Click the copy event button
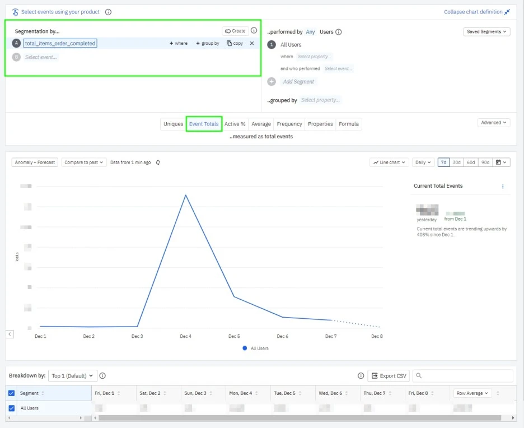The height and width of the screenshot is (428, 524). [x=235, y=43]
